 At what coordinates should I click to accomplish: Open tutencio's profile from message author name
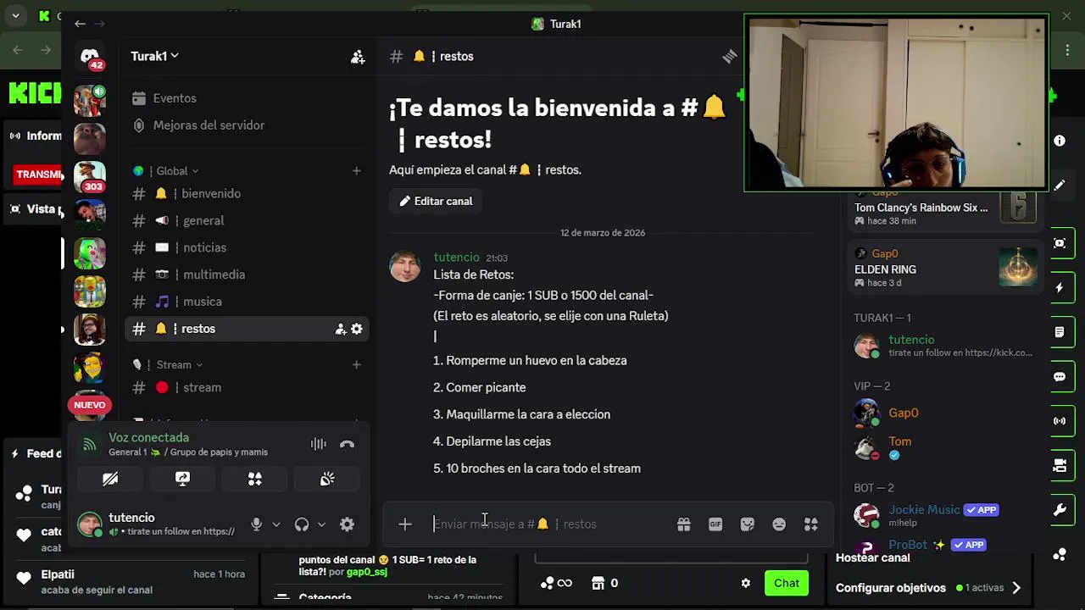click(456, 257)
